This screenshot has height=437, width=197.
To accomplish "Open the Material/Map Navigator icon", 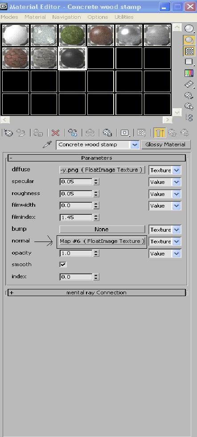I will tap(189, 118).
